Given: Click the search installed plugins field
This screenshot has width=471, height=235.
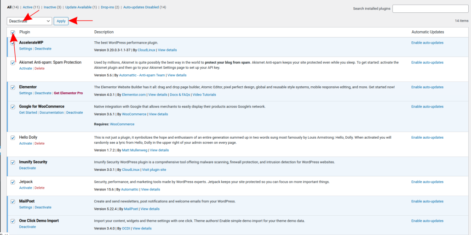Looking at the screenshot, I should [430, 9].
